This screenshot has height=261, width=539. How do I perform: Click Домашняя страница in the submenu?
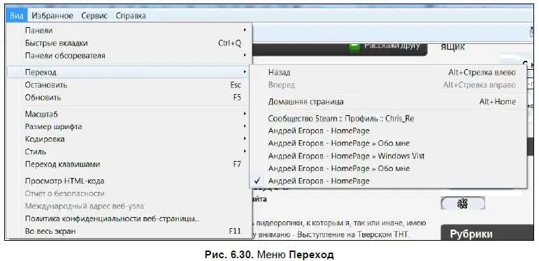[x=389, y=102]
